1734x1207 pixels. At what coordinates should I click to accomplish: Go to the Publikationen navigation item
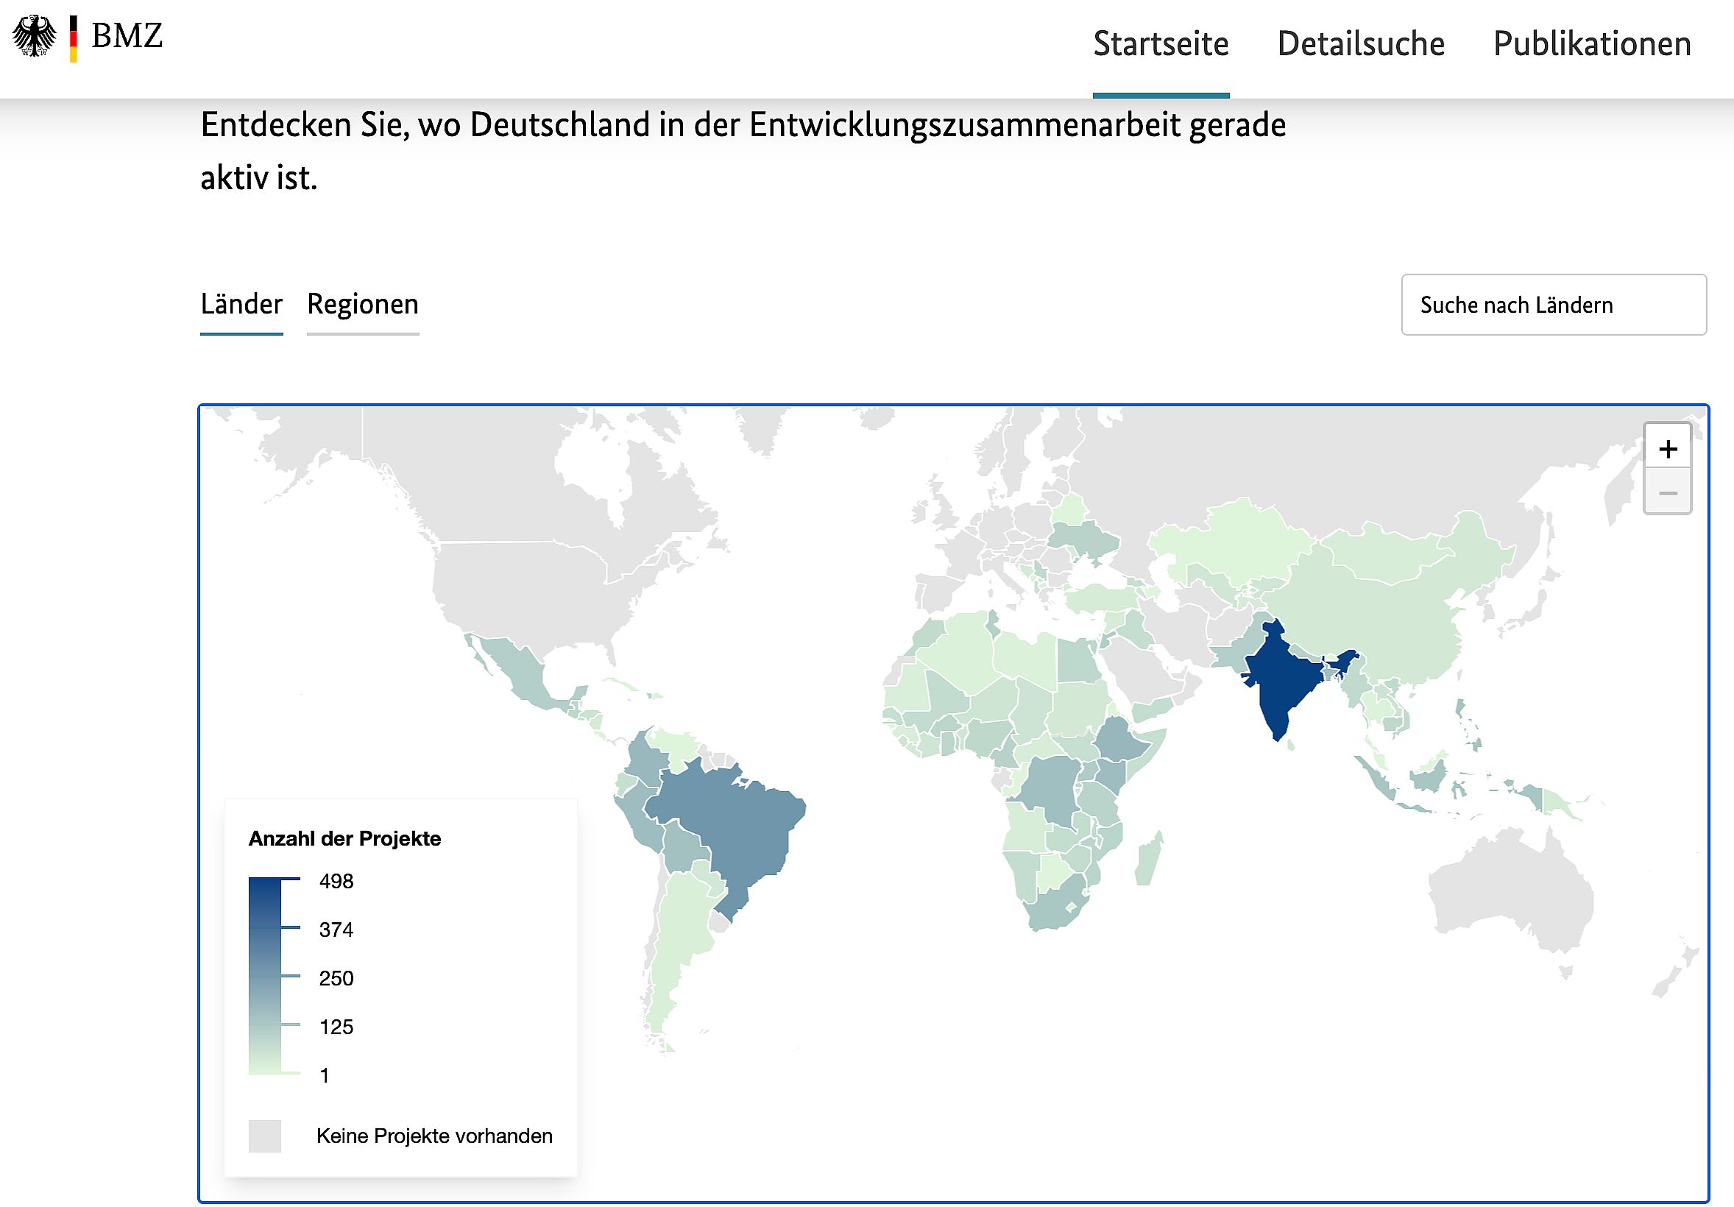[x=1591, y=44]
